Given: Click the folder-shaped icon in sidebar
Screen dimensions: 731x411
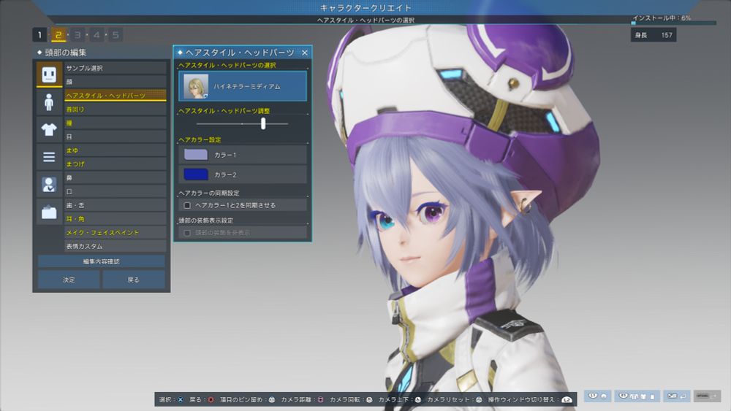Looking at the screenshot, I should click(49, 212).
